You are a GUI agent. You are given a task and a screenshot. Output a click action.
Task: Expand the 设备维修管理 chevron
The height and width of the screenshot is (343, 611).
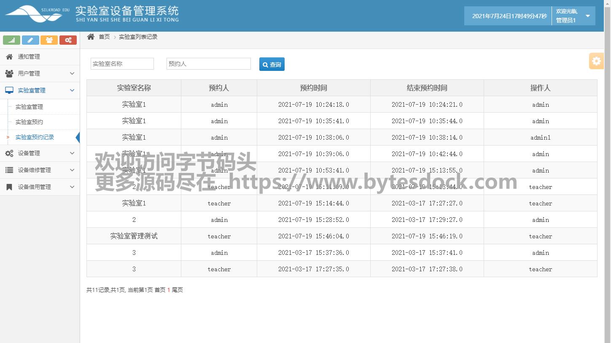(72, 170)
